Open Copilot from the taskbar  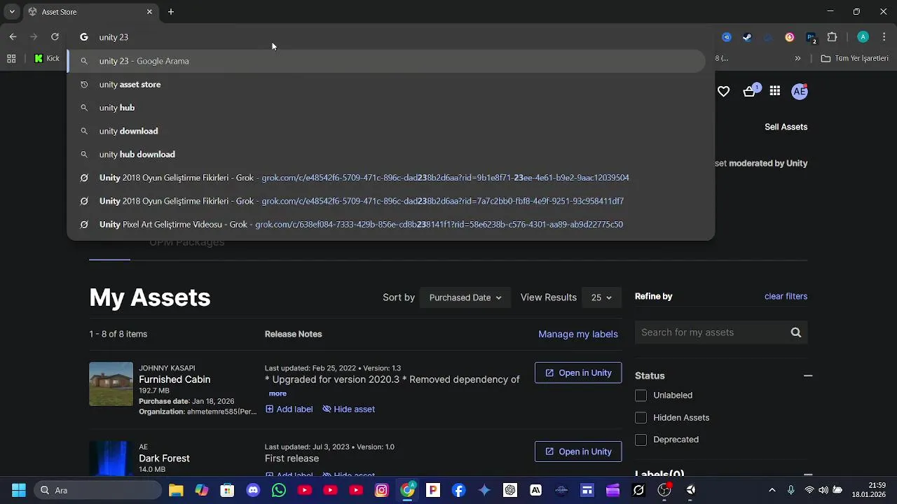[x=202, y=490]
